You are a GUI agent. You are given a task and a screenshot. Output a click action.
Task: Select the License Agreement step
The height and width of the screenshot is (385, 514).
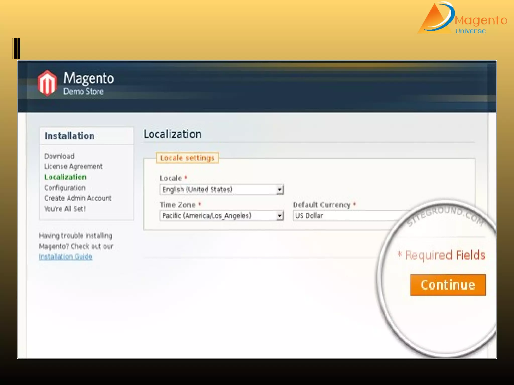pos(73,166)
